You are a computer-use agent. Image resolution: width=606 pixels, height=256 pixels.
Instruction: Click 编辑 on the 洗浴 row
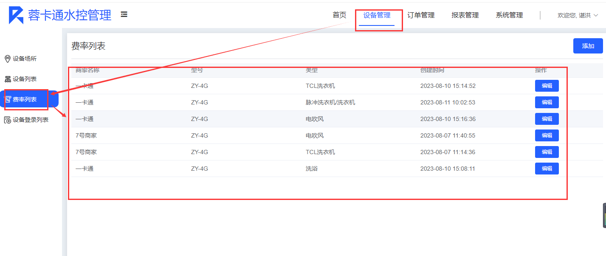pyautogui.click(x=547, y=169)
